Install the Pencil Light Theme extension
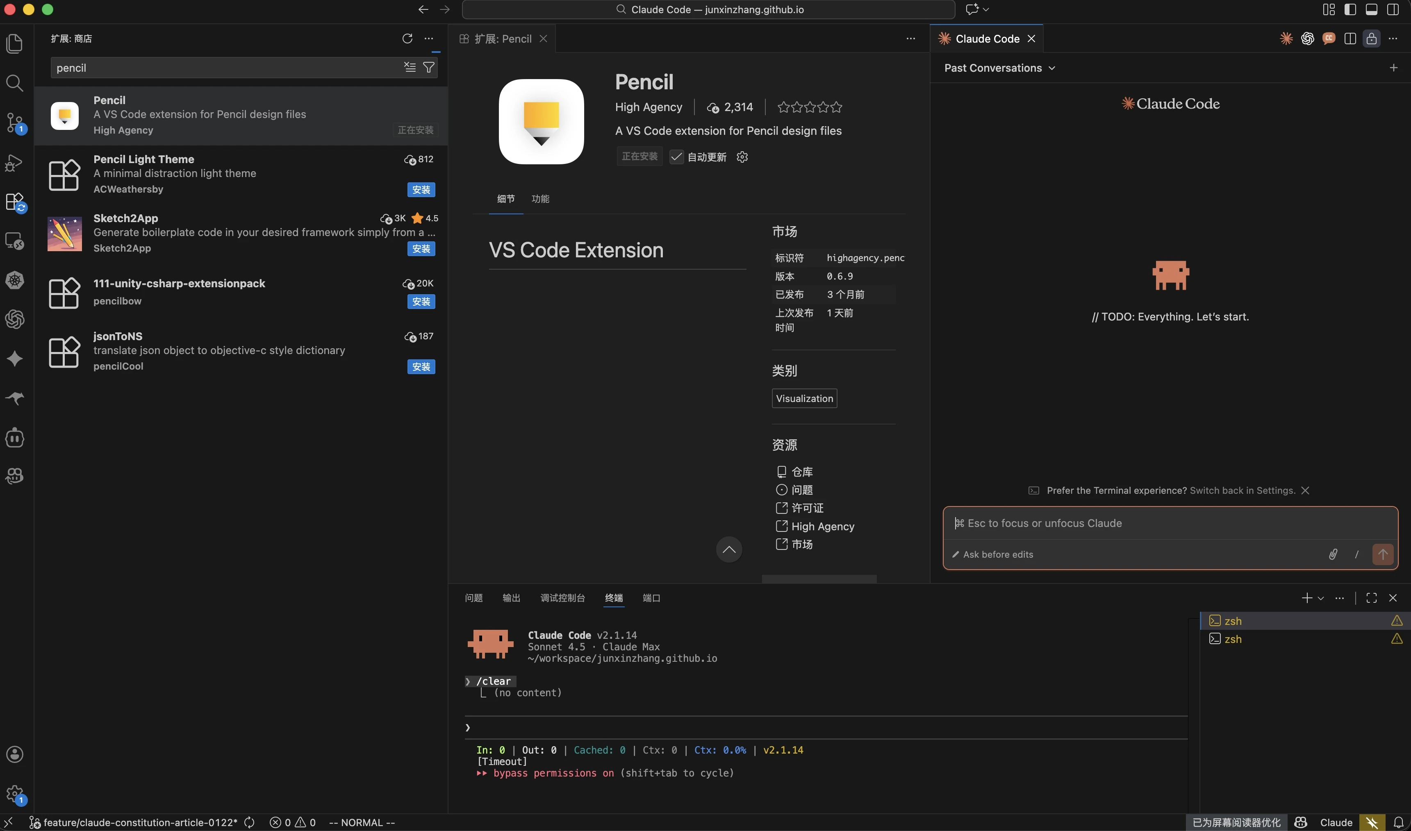 pos(421,190)
